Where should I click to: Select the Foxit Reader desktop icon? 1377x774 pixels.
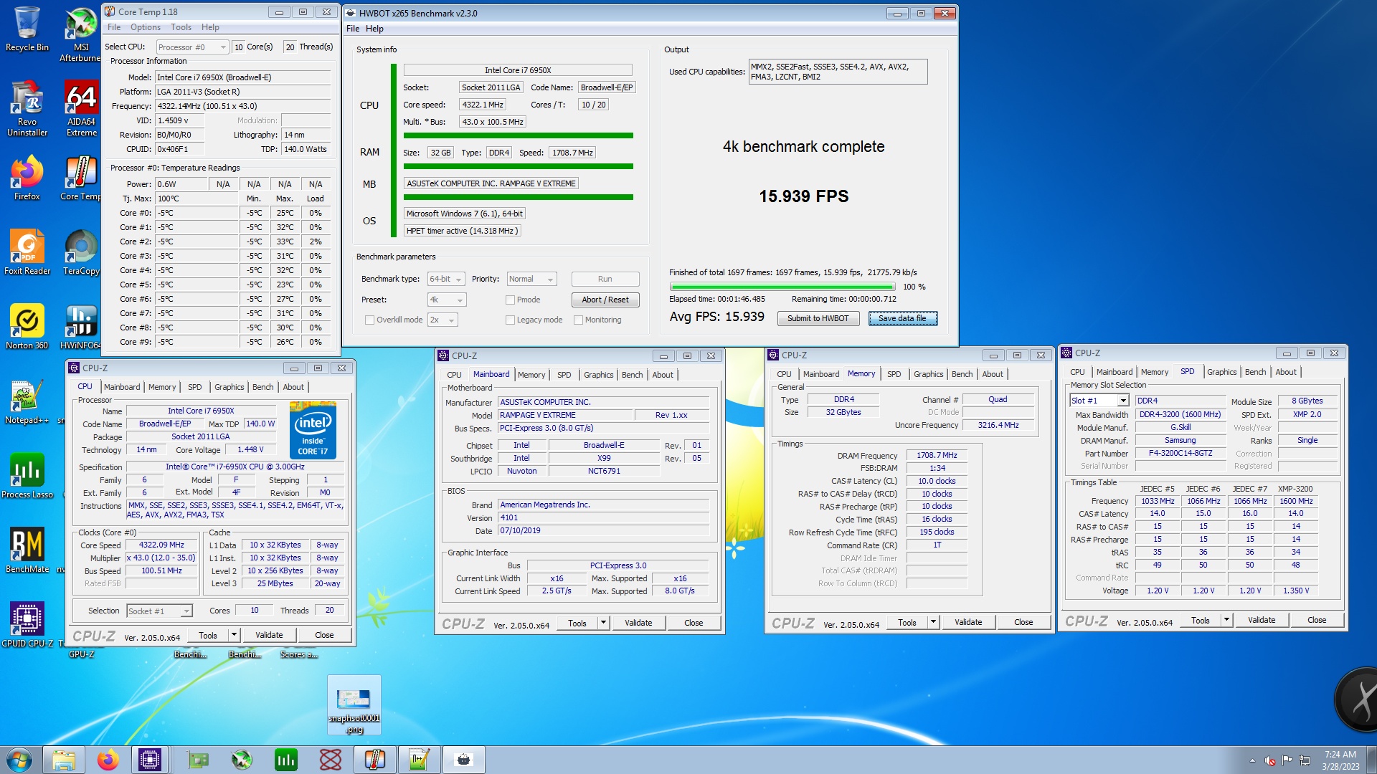tap(27, 252)
